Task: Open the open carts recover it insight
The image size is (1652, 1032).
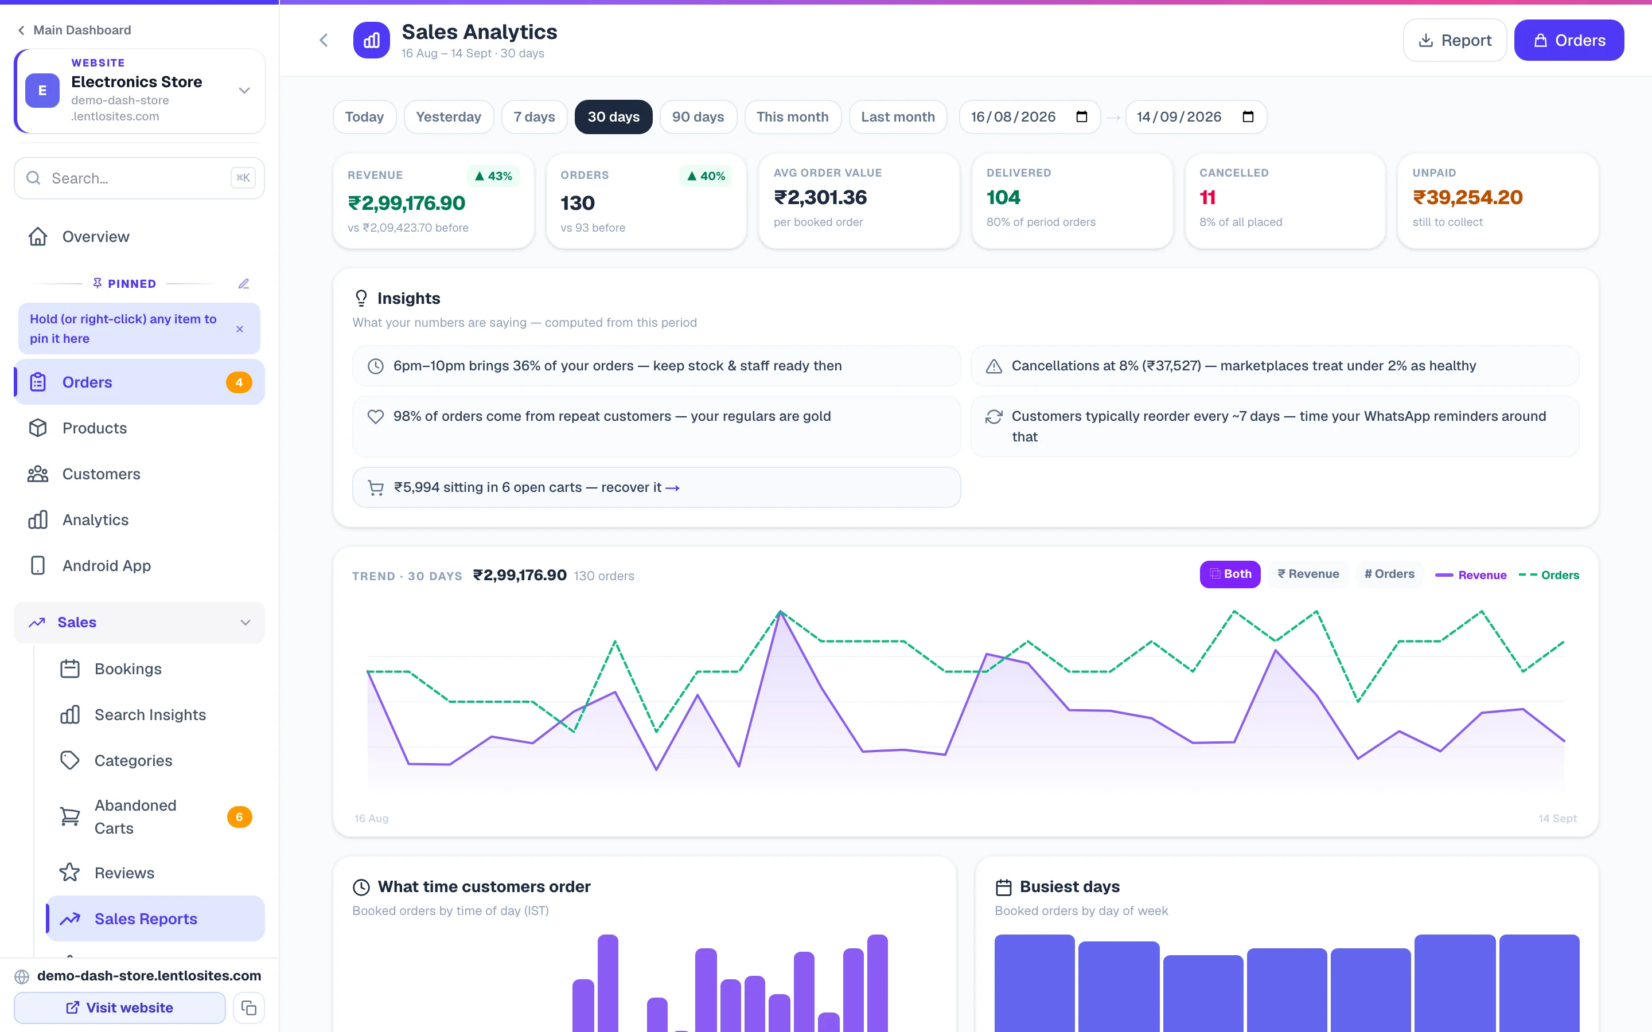Action: [x=656, y=487]
